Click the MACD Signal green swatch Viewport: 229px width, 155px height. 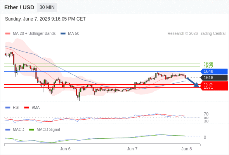[x=31, y=130]
